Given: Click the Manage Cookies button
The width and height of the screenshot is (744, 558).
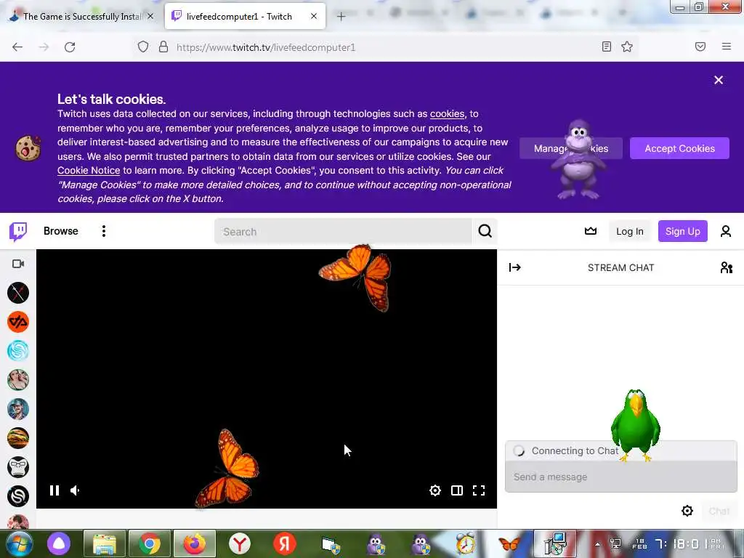Looking at the screenshot, I should point(571,148).
